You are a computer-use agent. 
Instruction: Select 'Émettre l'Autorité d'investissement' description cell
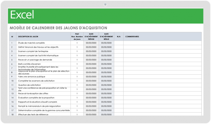[x=43, y=68]
